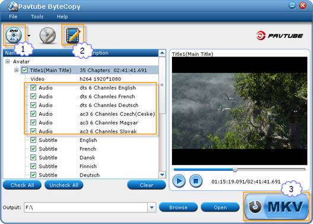Click Browse for output folder
Image resolution: width=313 pixels, height=224 pixels.
[x=178, y=207]
